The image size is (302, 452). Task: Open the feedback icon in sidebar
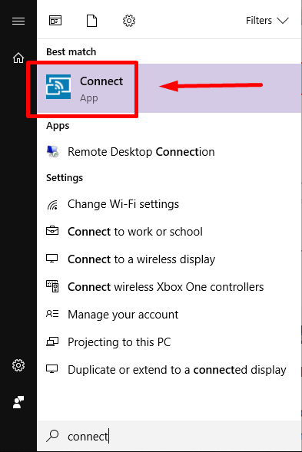click(18, 402)
